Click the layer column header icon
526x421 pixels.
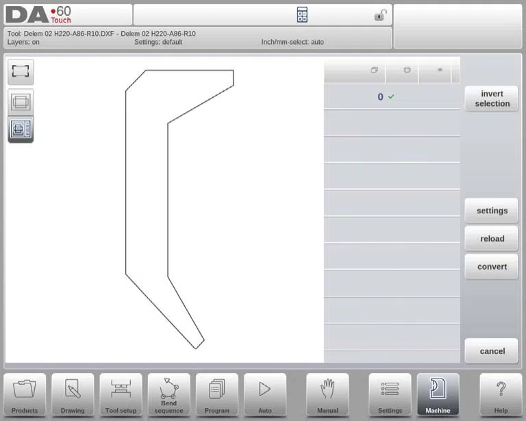[x=374, y=70]
